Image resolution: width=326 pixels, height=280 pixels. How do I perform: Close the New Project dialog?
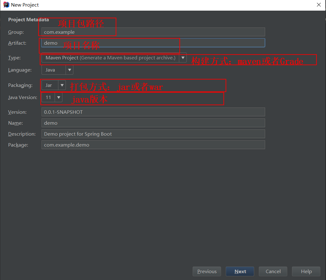coord(319,5)
